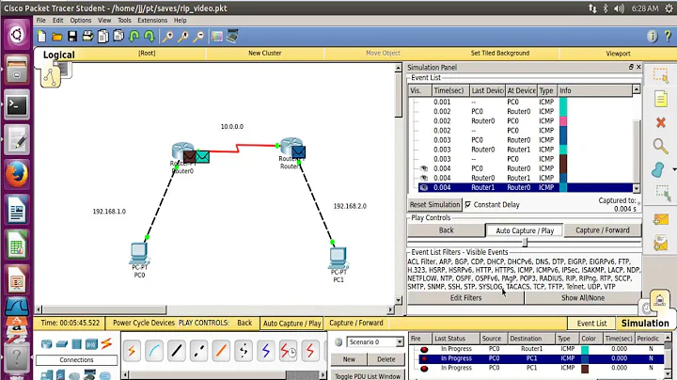The width and height of the screenshot is (677, 380).
Task: Select the Connections lightning category icon
Action: tap(106, 343)
